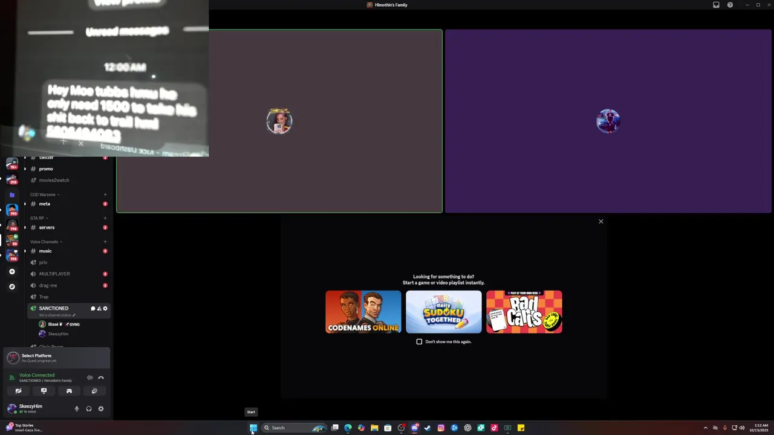Screen dimensions: 774x435
Task: Start sharing your screen
Action: pos(44,391)
